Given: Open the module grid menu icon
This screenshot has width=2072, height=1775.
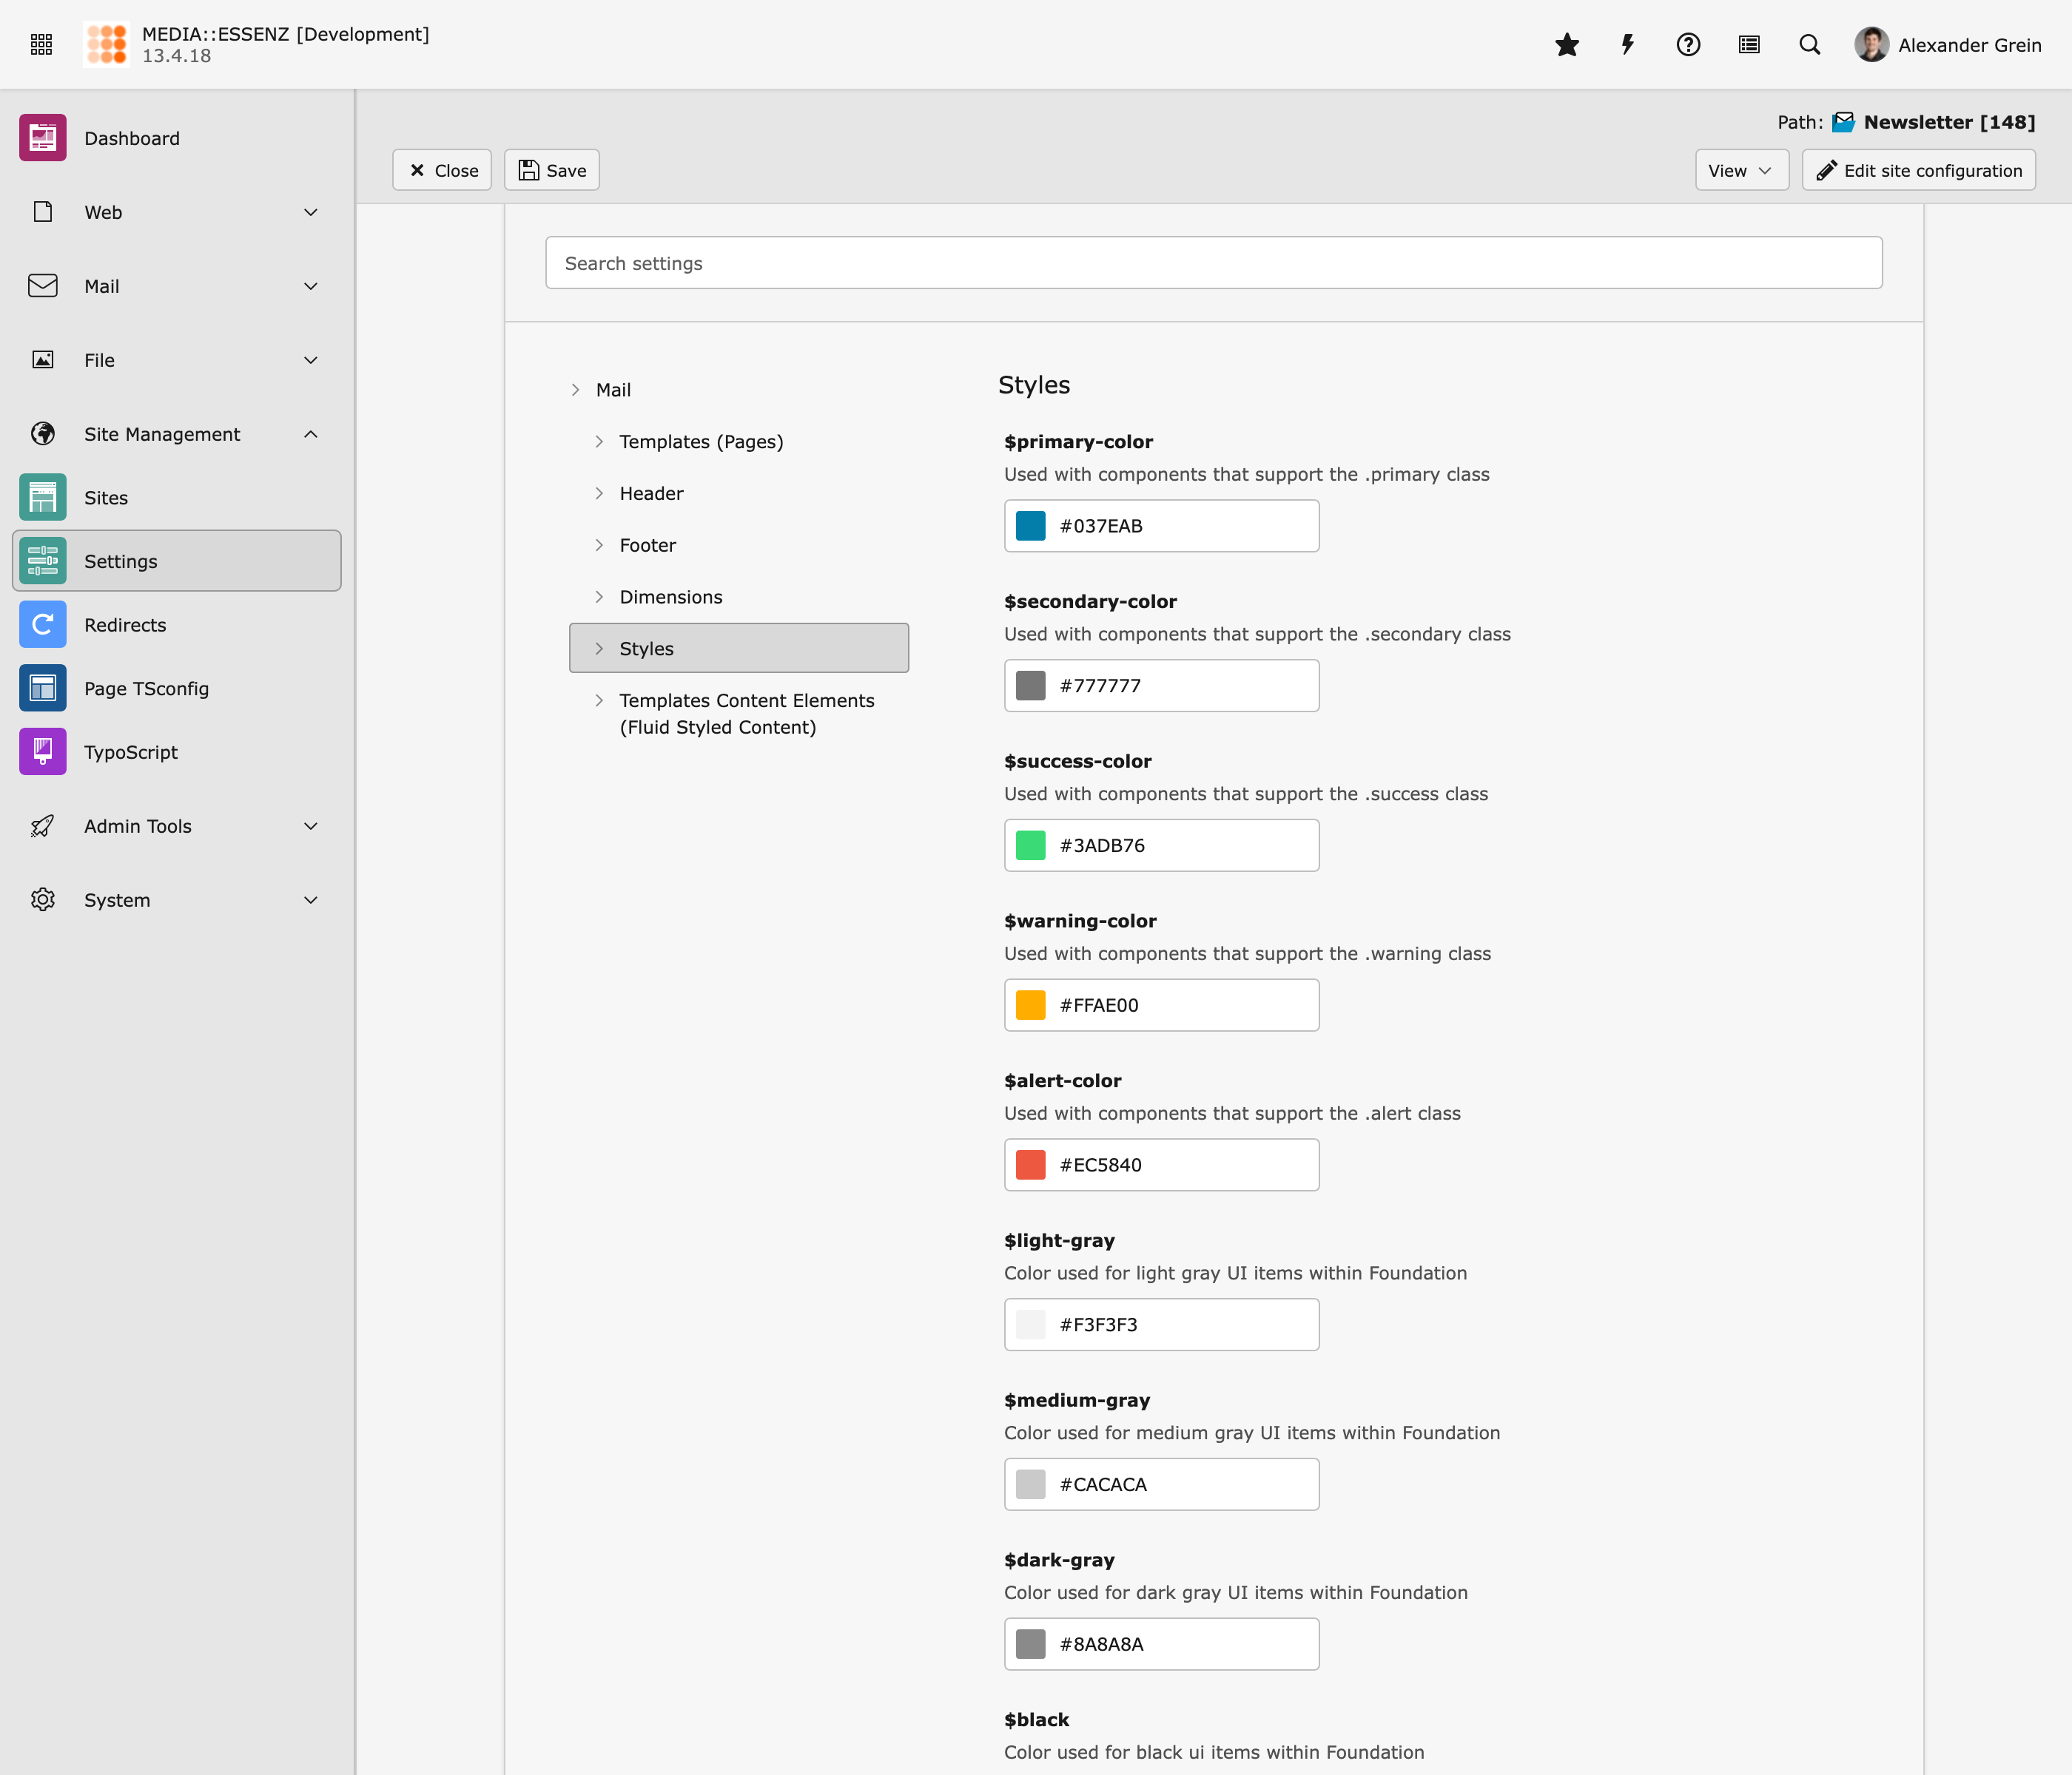Looking at the screenshot, I should 41,45.
